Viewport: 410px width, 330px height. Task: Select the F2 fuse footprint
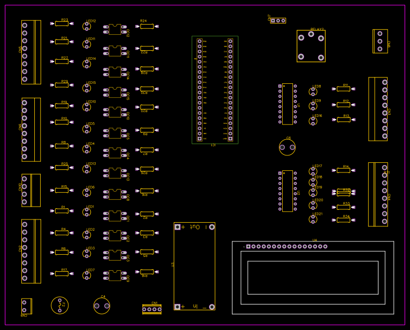[59, 305]
